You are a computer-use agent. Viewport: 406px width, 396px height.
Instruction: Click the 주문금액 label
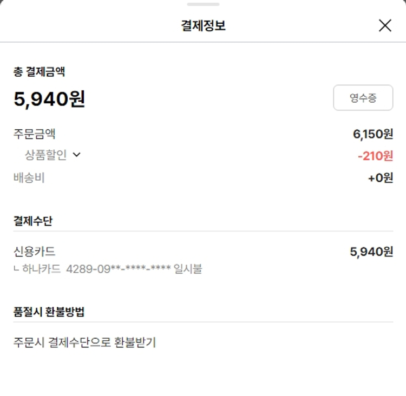pos(35,134)
